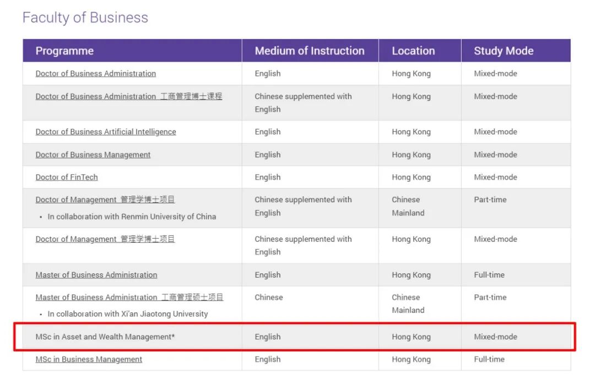Open the Hong Kong Mixed-mode Doctor of Management link
The image size is (595, 378).
[105, 239]
